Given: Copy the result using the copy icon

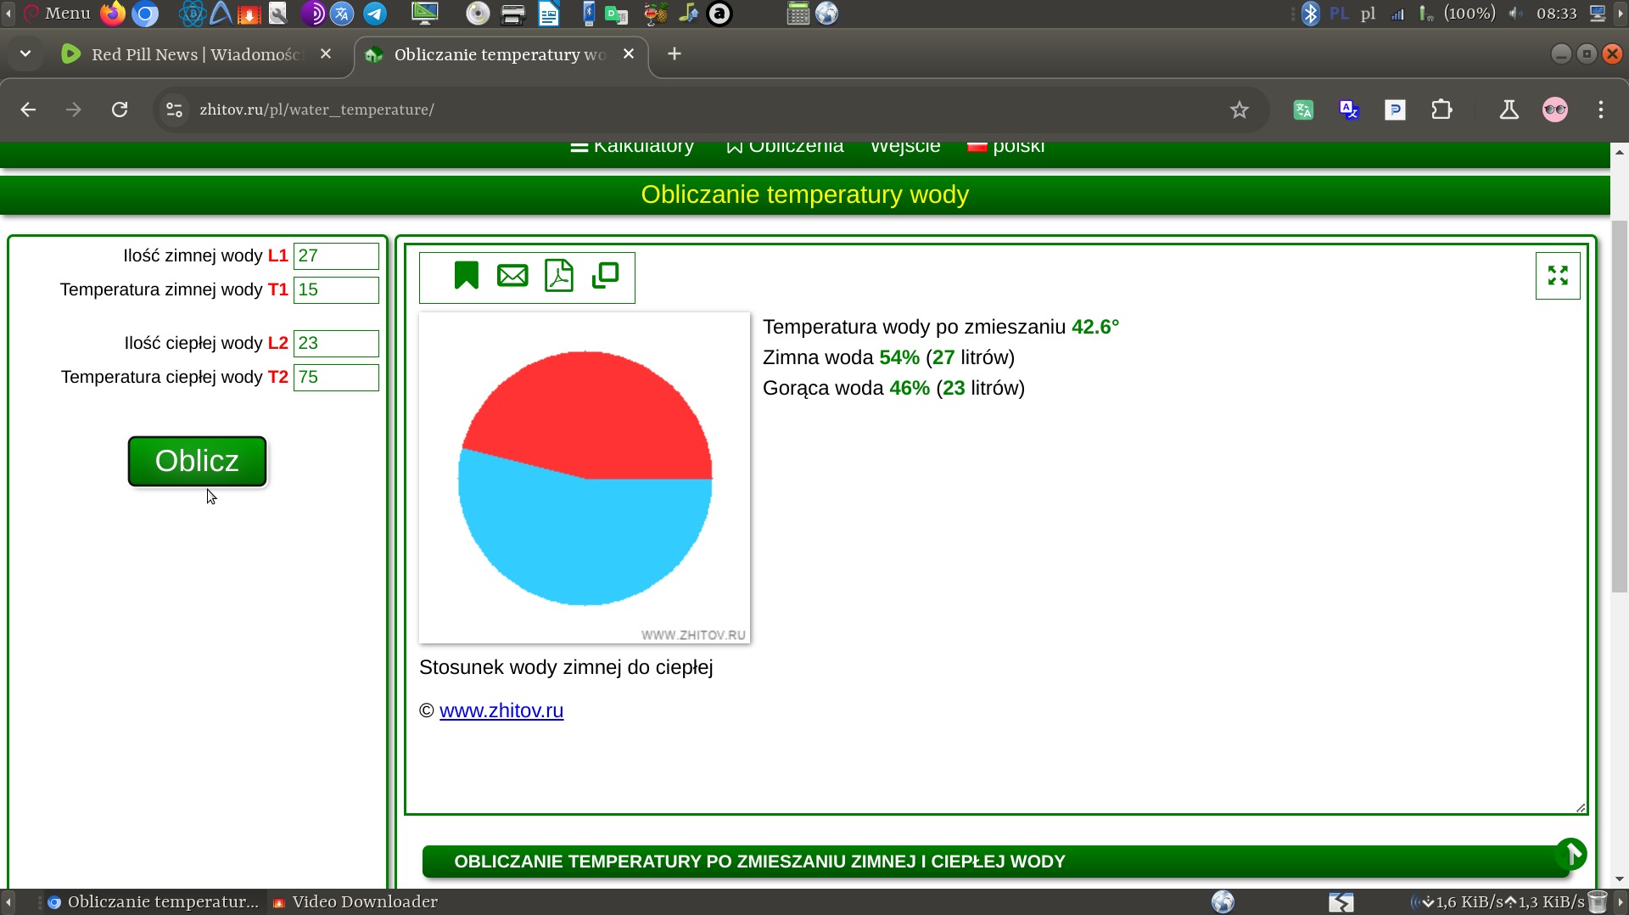Looking at the screenshot, I should tap(606, 275).
